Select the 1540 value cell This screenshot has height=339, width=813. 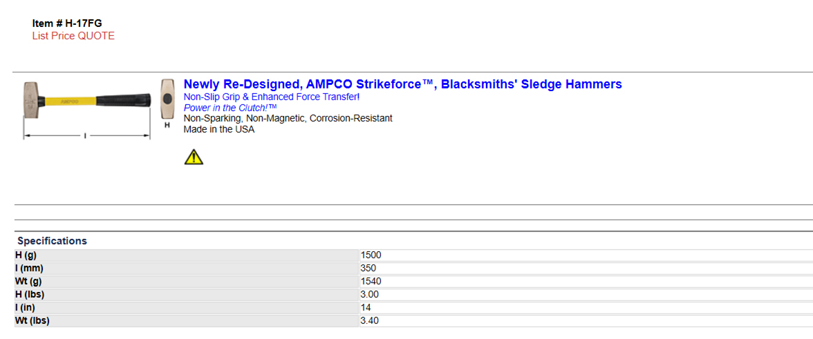[586, 282]
